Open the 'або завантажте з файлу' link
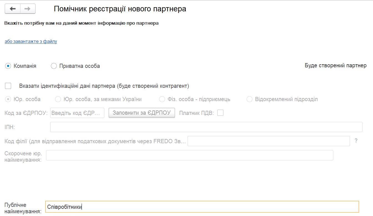Viewport: 373px width, 216px height. tap(31, 42)
